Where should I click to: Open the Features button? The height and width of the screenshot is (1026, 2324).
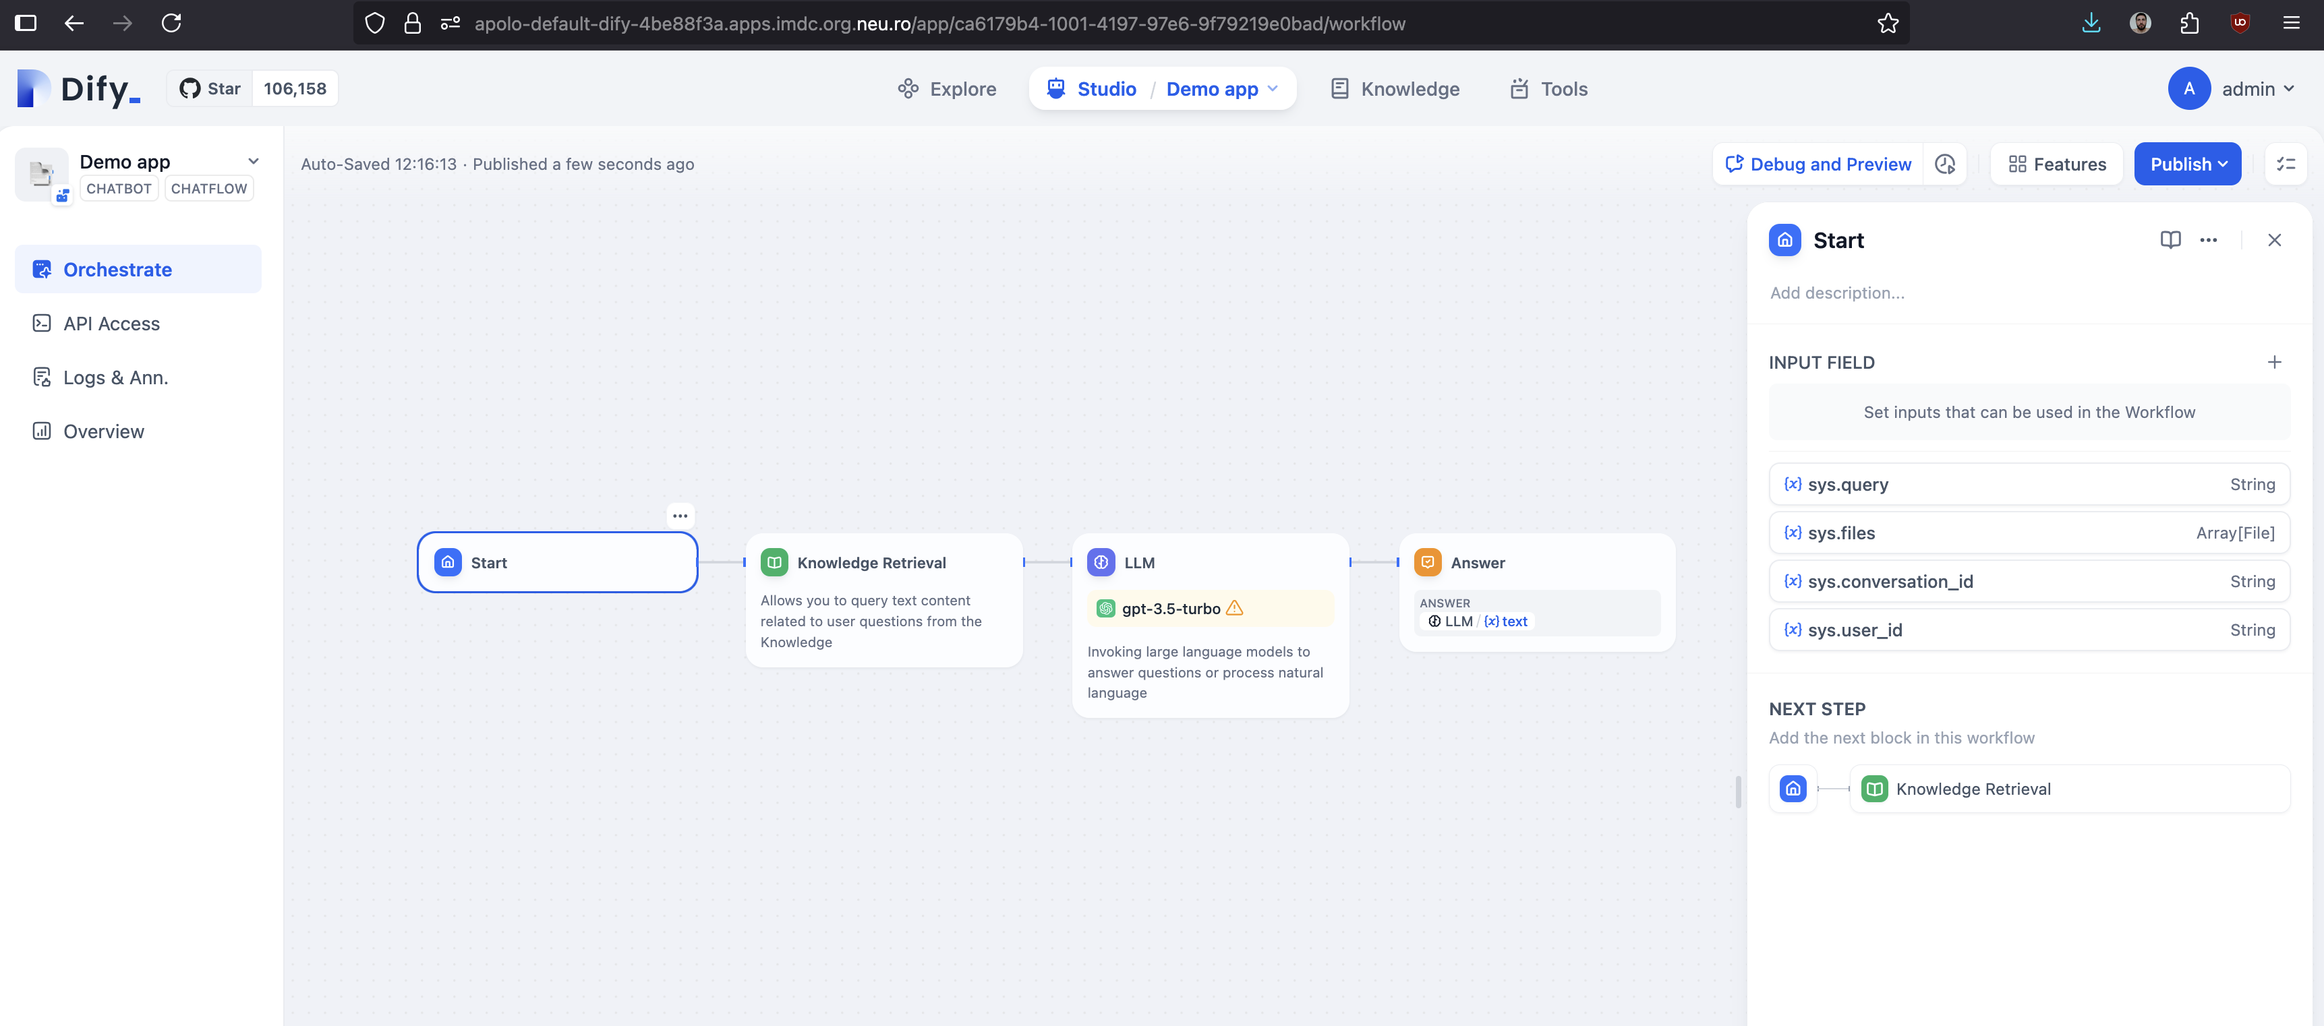pyautogui.click(x=2056, y=164)
